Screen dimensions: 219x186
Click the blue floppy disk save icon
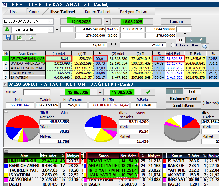coord(8,37)
